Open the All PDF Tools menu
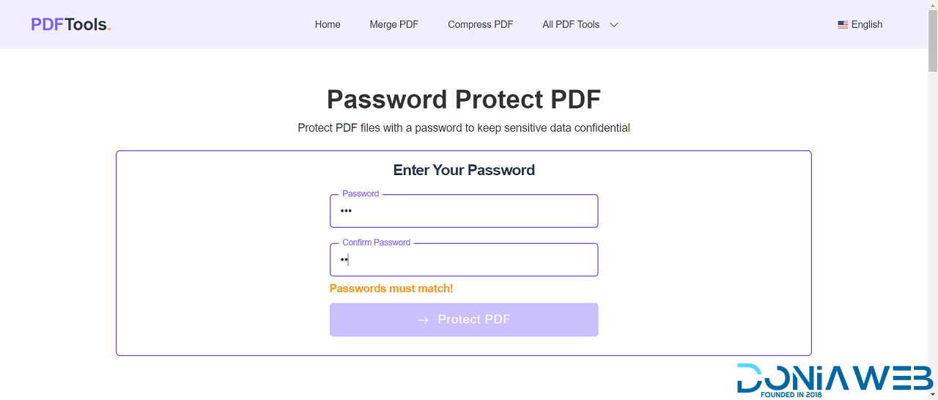This screenshot has width=938, height=400. (571, 24)
